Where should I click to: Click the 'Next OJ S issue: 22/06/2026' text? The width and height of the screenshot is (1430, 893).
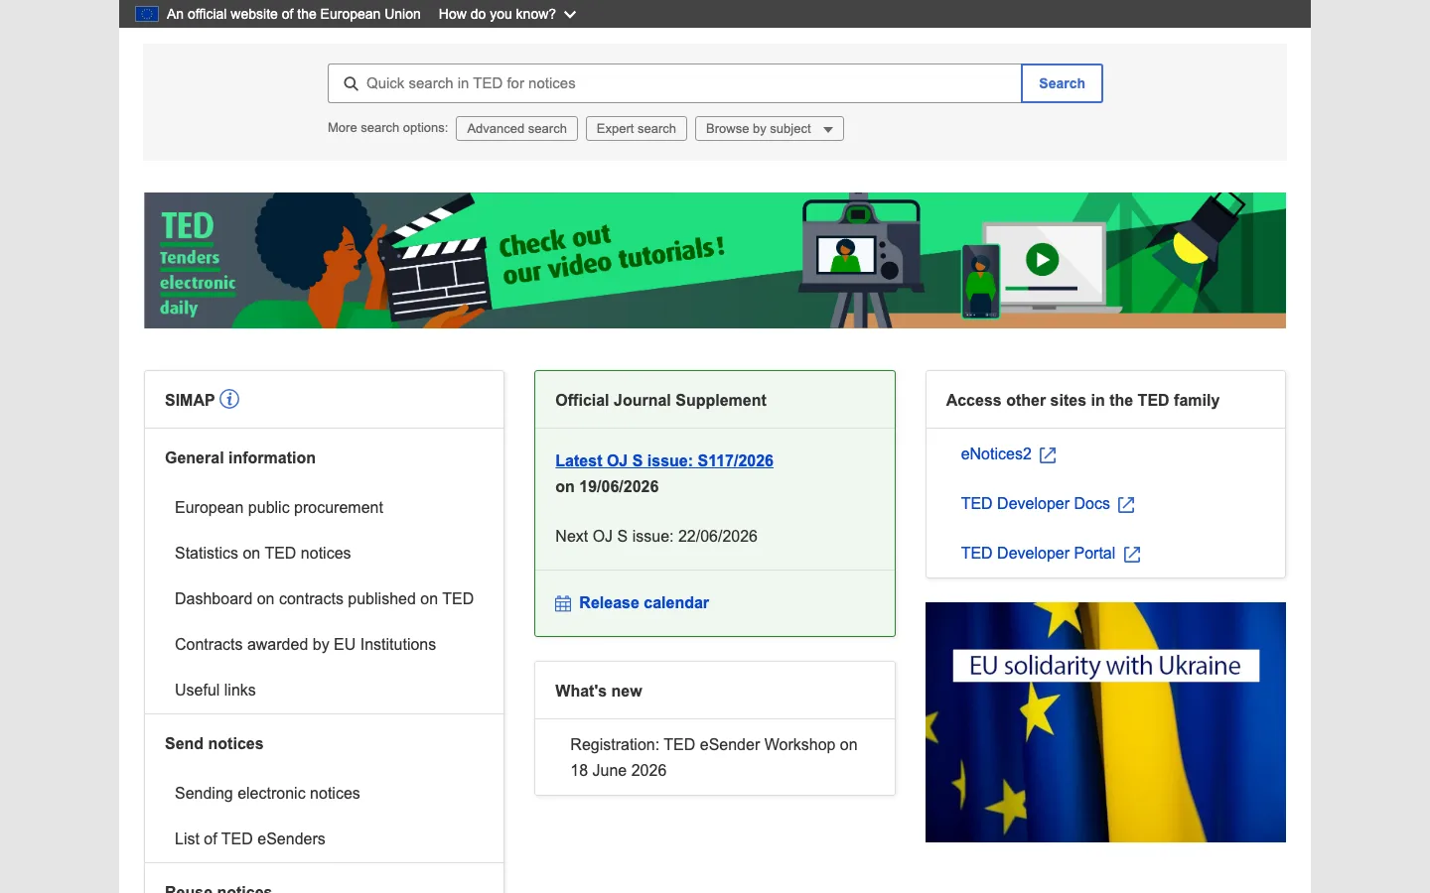point(656,536)
